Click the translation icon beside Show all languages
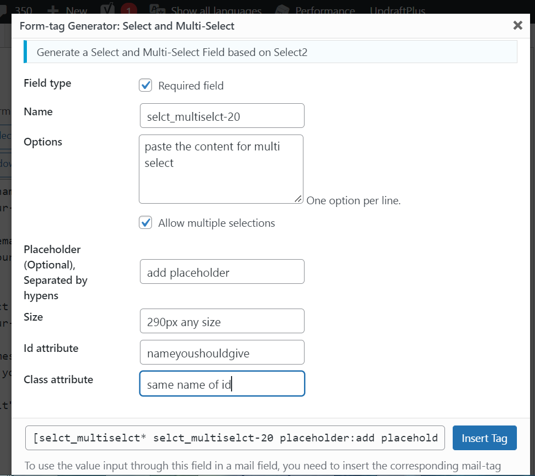 [x=157, y=10]
